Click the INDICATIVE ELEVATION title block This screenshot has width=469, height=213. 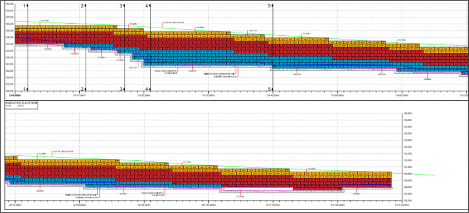[21, 104]
